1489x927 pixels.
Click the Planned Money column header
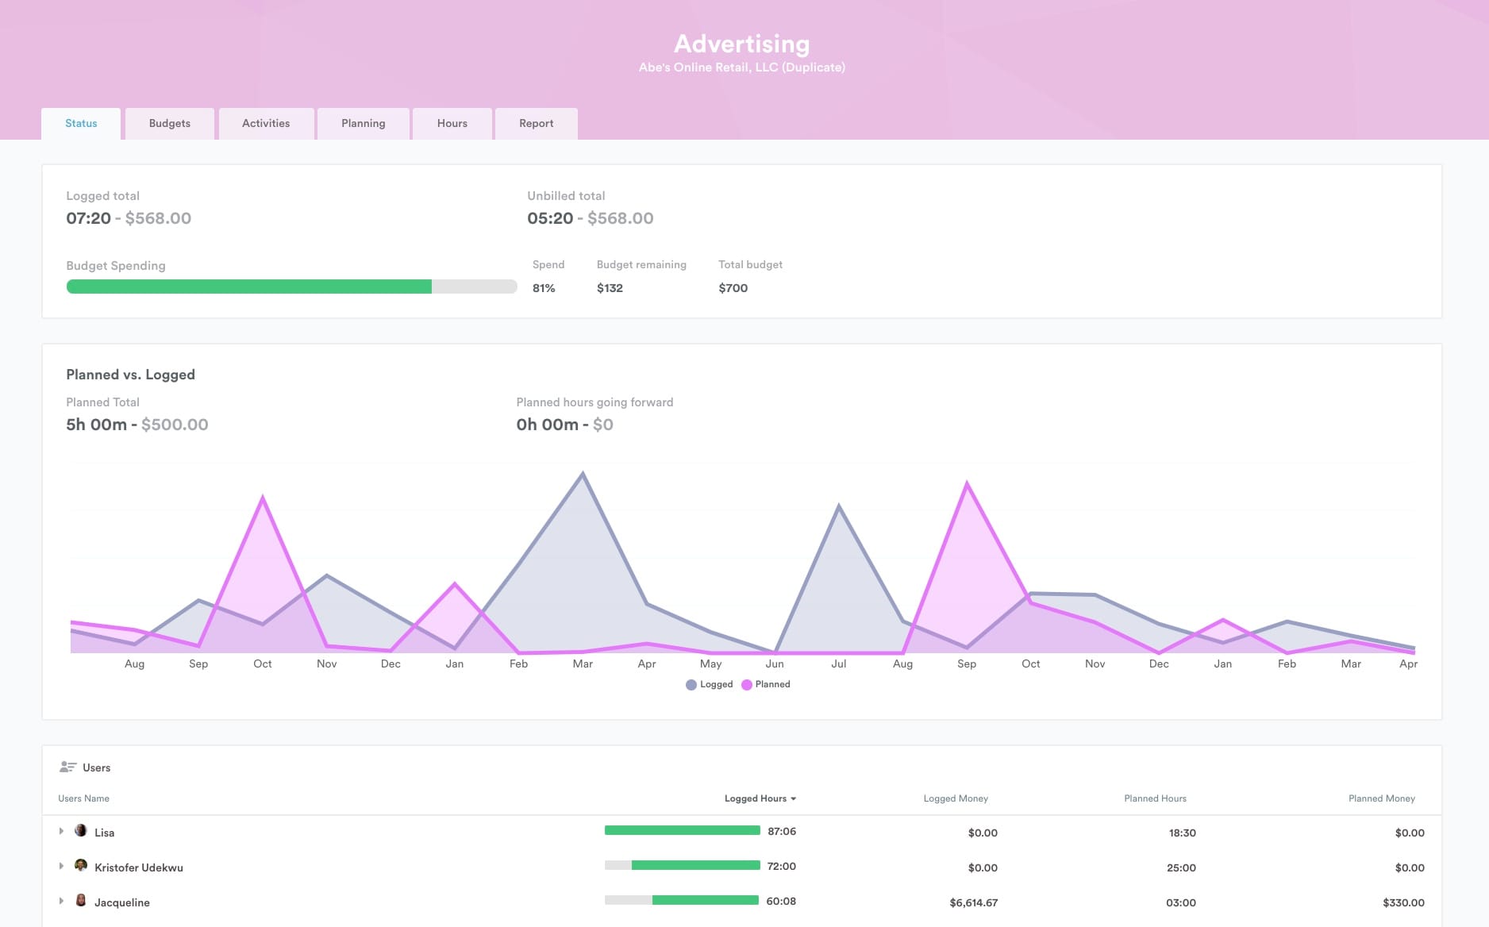coord(1381,798)
